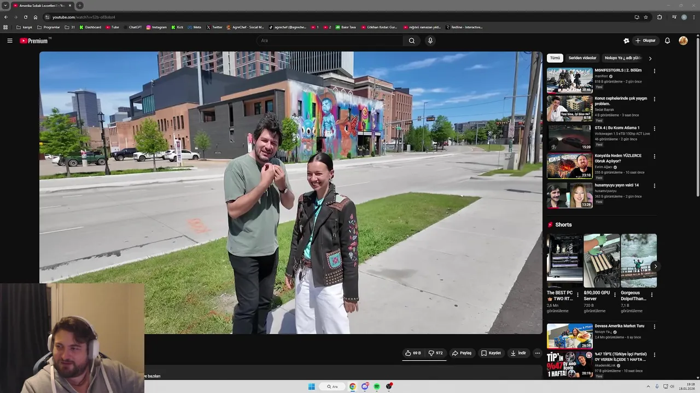Viewport: 700px width, 393px height.
Task: Open media control icon in toolbar
Action: pos(674,17)
